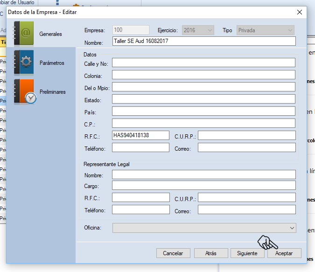Viewport: 315px width, 272px height.
Task: Confirm with the Aceptar button
Action: point(284,253)
